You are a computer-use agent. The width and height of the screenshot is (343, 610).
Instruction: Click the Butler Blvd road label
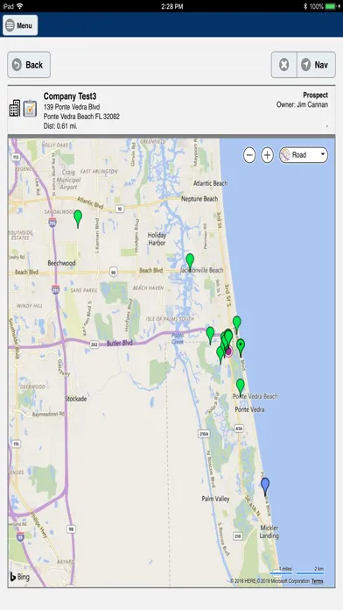120,344
